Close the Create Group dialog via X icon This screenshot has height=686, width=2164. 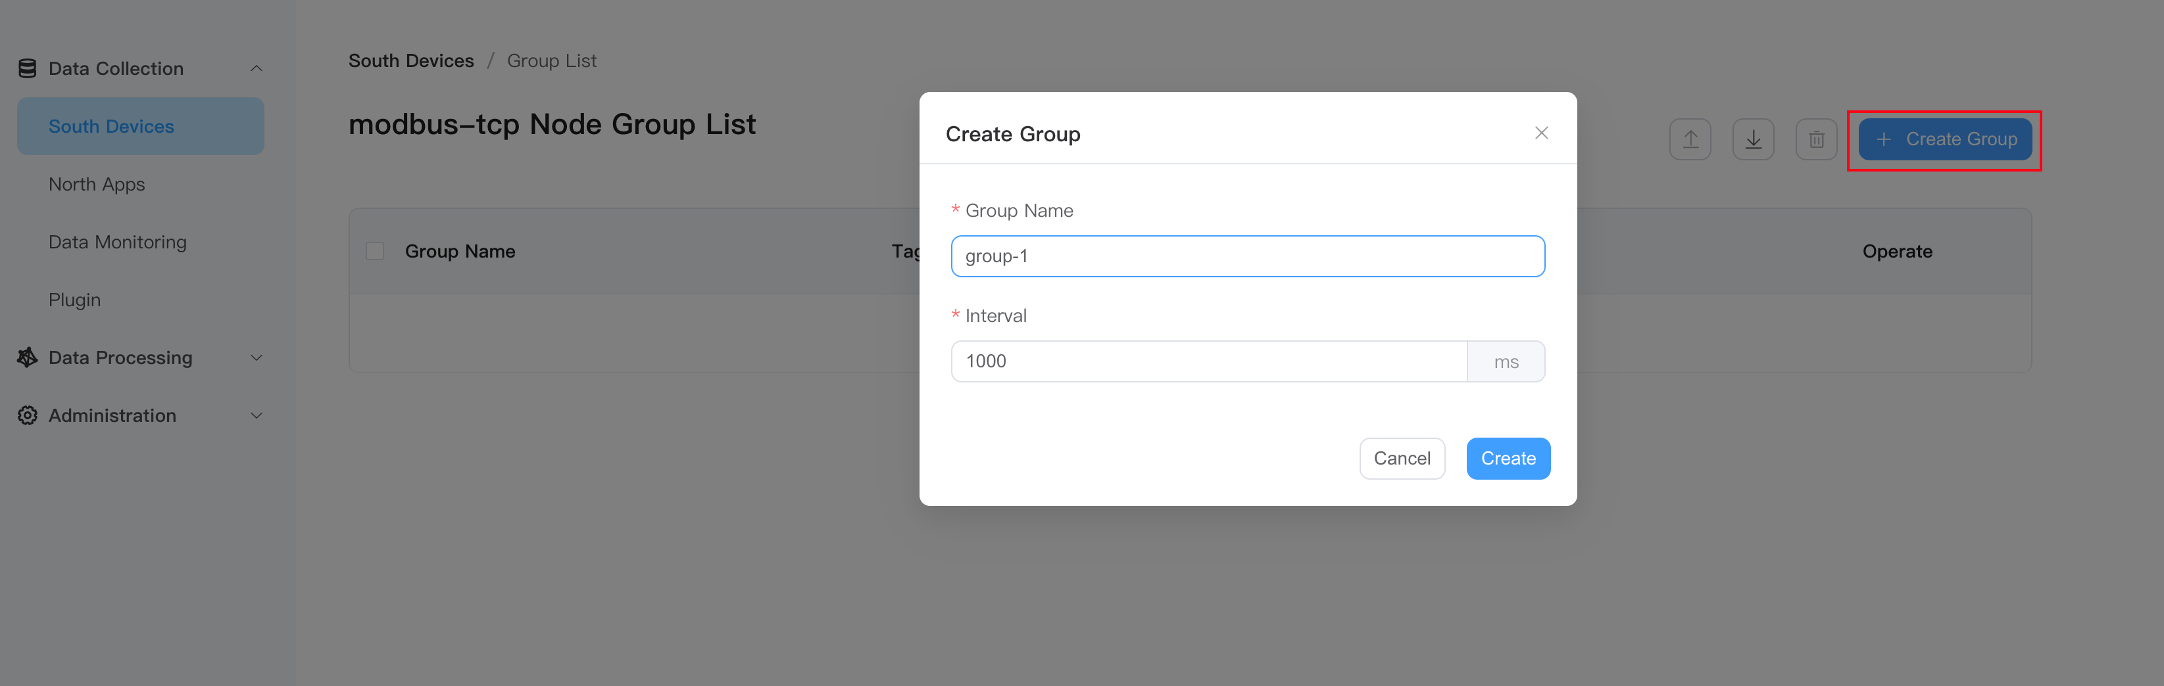(1542, 133)
